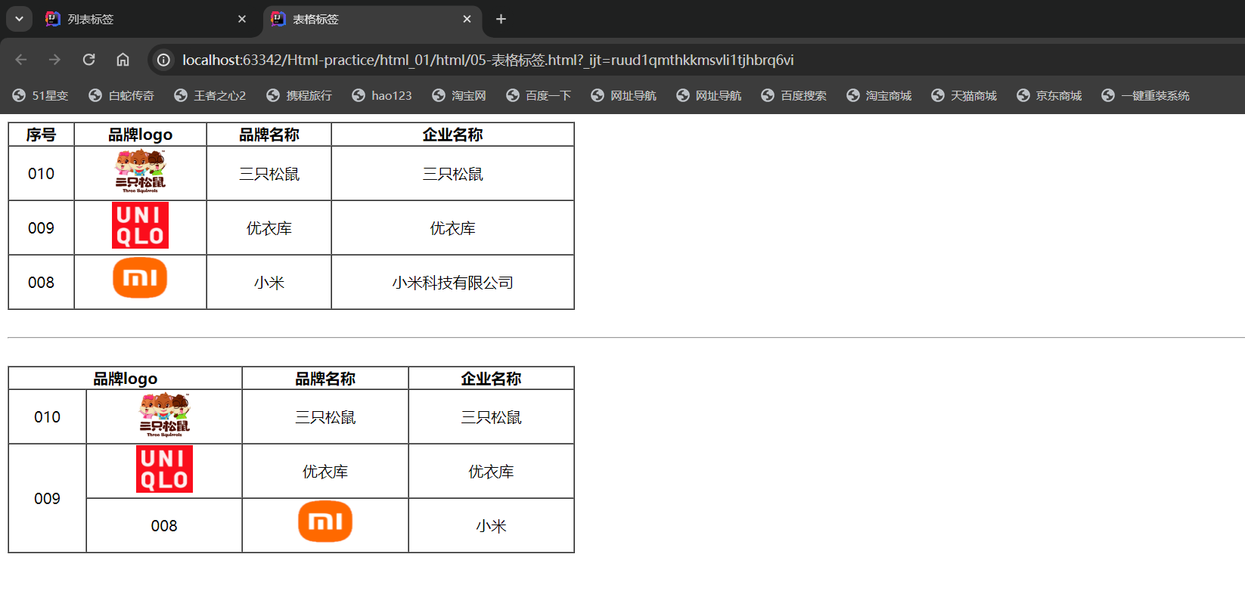Screen dimensions: 1245x591
Task: Click 小米 cell in the second table
Action: tap(491, 526)
